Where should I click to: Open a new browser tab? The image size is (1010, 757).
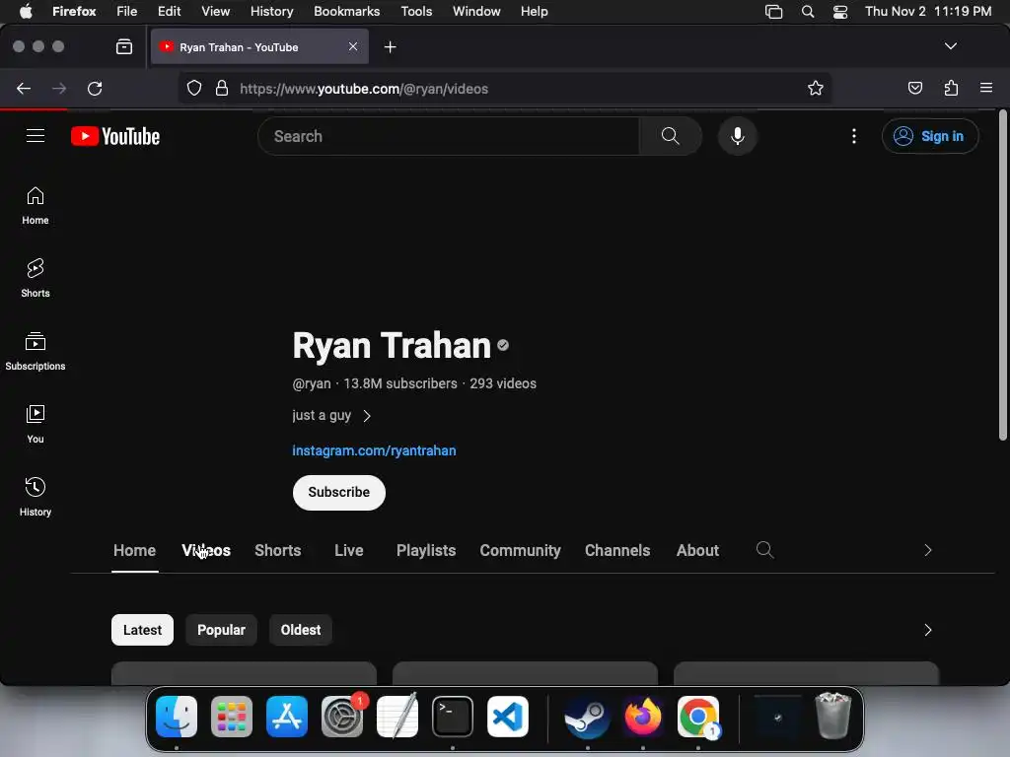390,47
